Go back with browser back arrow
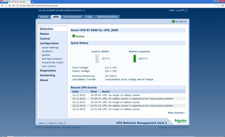Screen dimensions: 225x137 3,5
